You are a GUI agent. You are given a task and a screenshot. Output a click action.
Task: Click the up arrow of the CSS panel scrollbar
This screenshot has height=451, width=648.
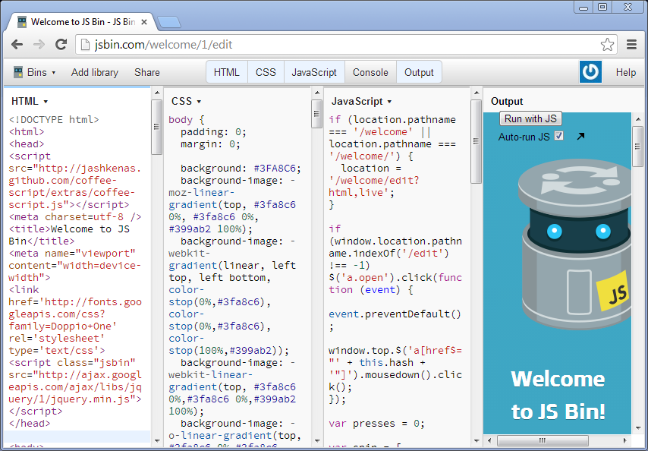[317, 93]
